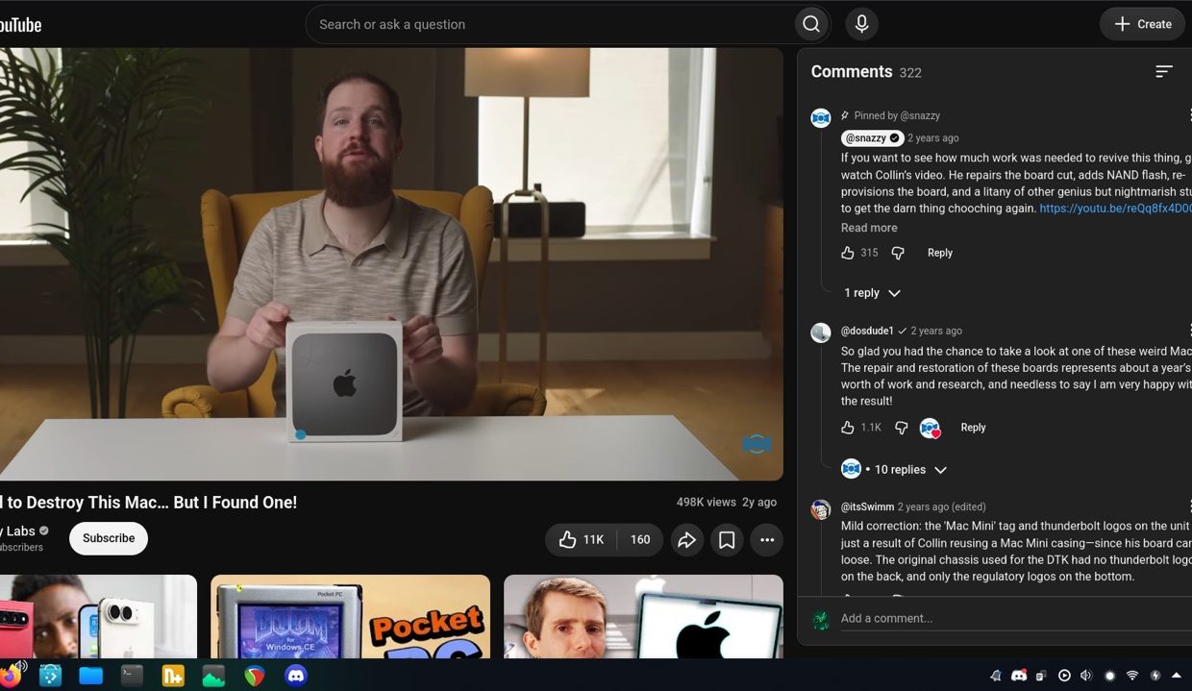Open the notifications bell in tray
This screenshot has width=1192, height=691.
click(996, 676)
